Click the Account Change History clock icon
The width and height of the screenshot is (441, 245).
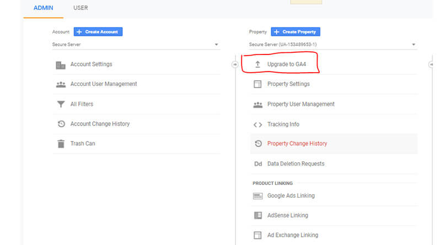[x=61, y=124]
